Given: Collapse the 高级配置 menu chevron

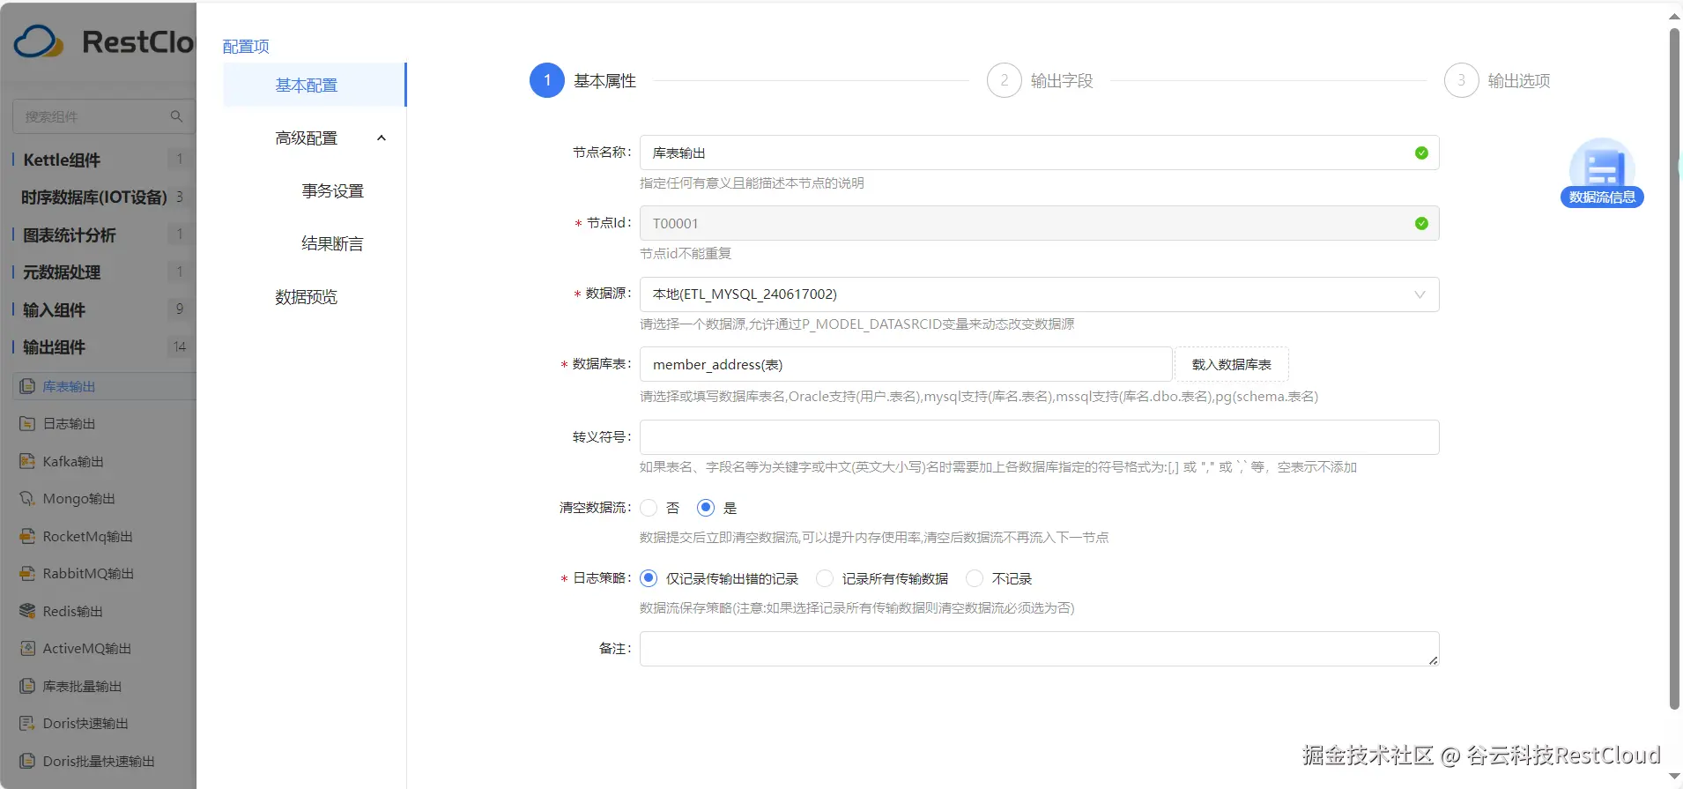Looking at the screenshot, I should point(382,138).
